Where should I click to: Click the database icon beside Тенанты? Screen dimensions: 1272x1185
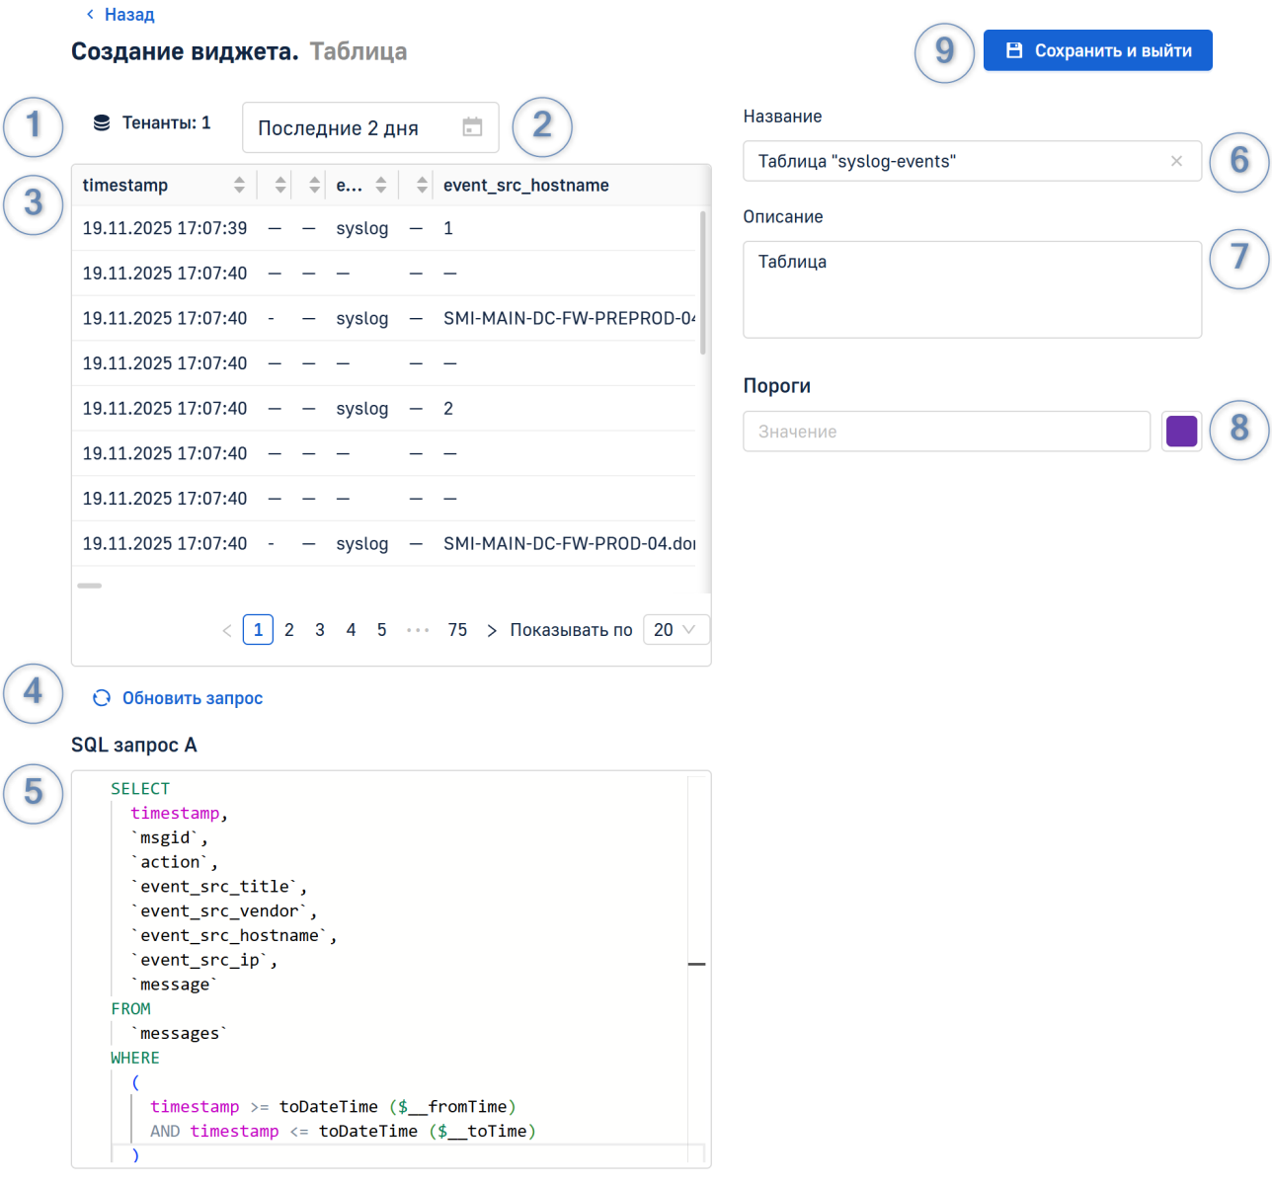tap(102, 123)
